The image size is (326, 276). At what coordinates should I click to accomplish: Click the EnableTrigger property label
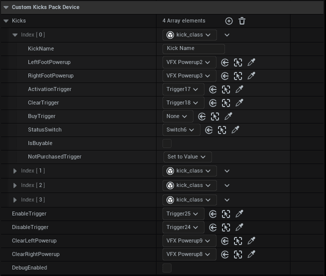(x=29, y=214)
